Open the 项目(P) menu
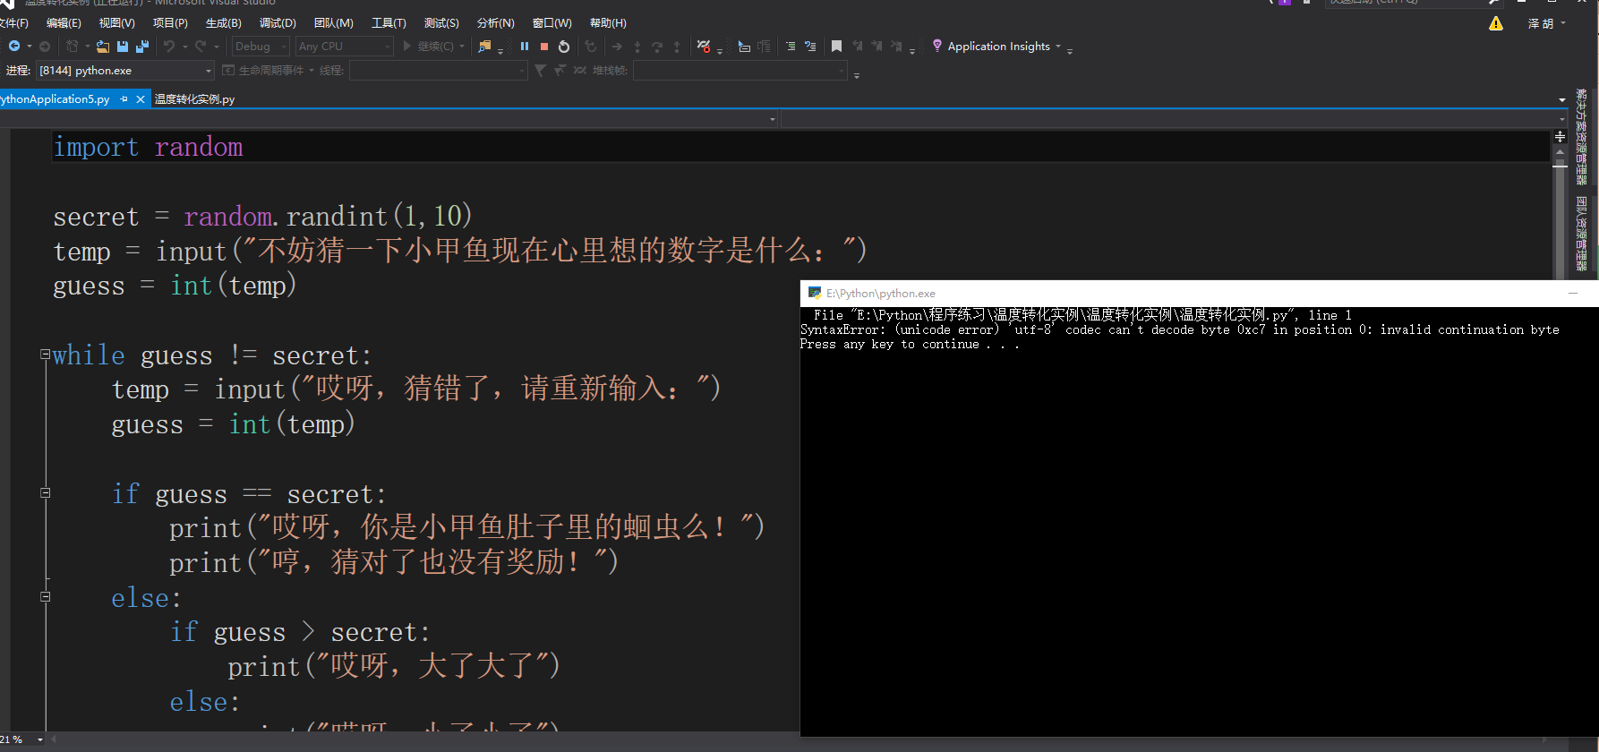 coord(170,23)
